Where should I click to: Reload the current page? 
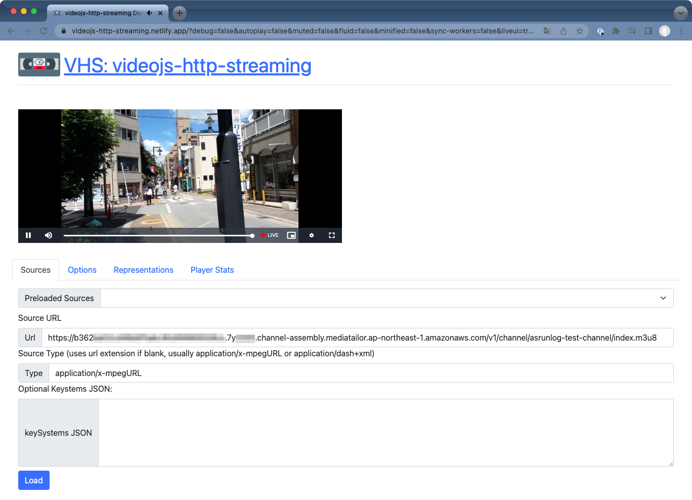click(44, 31)
